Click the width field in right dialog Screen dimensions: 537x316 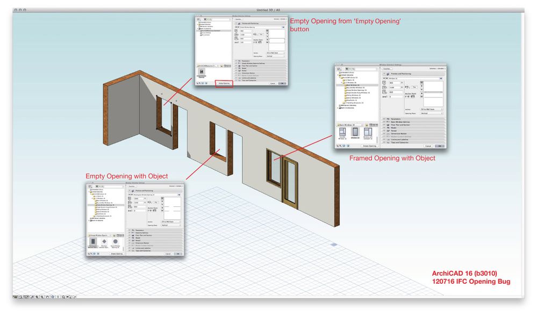click(x=395, y=83)
